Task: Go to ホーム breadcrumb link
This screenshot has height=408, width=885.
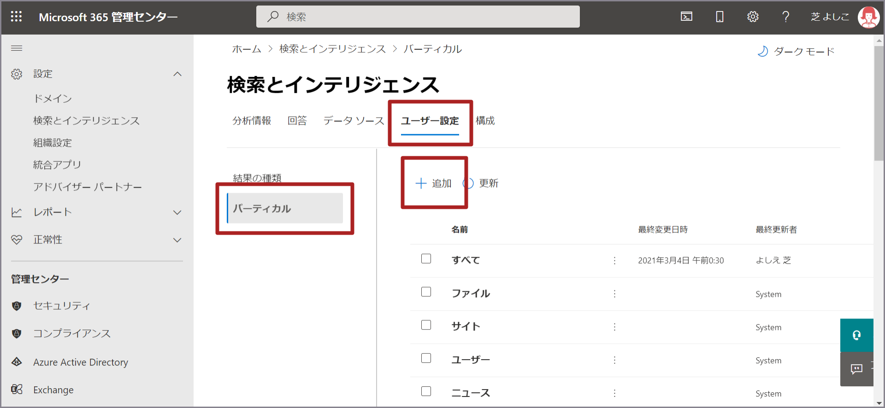Action: (247, 49)
